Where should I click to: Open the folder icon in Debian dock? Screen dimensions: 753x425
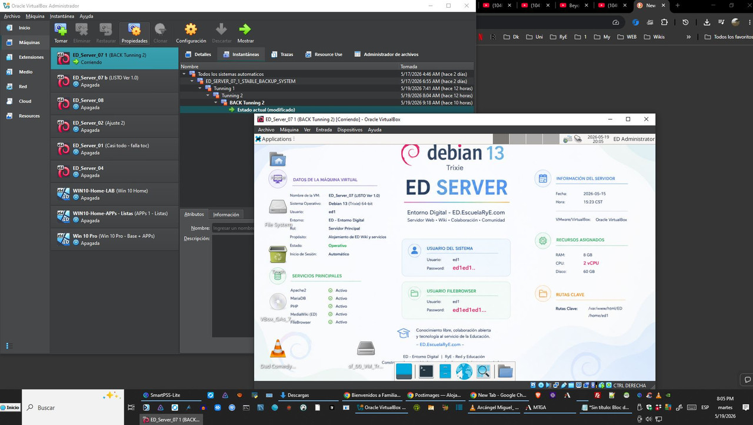point(505,371)
